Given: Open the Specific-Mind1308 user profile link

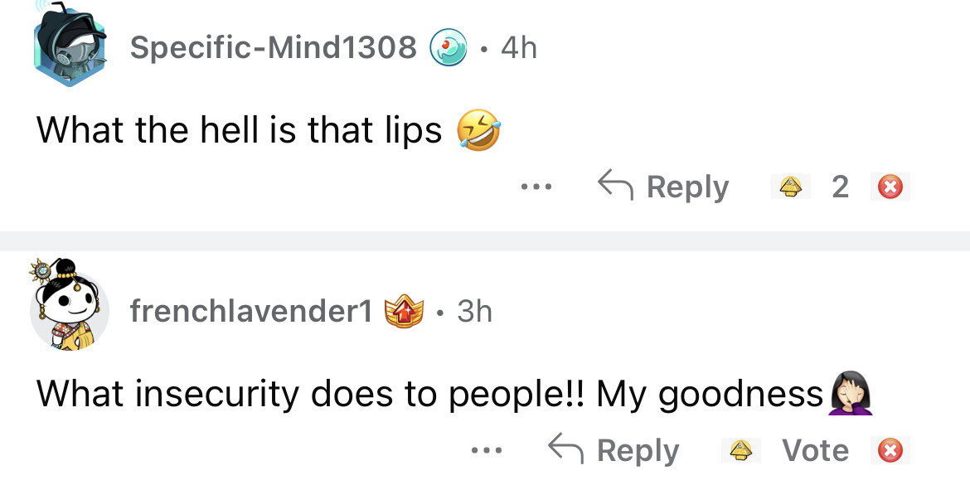Looking at the screenshot, I should point(273,48).
